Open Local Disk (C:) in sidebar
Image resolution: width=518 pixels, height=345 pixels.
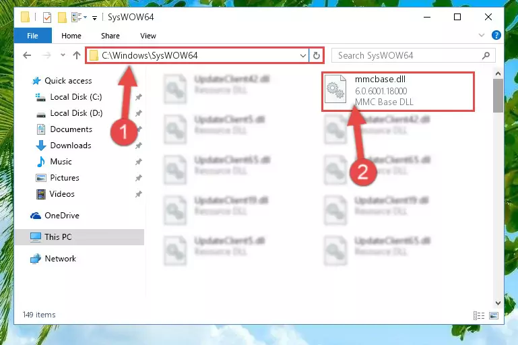click(76, 97)
